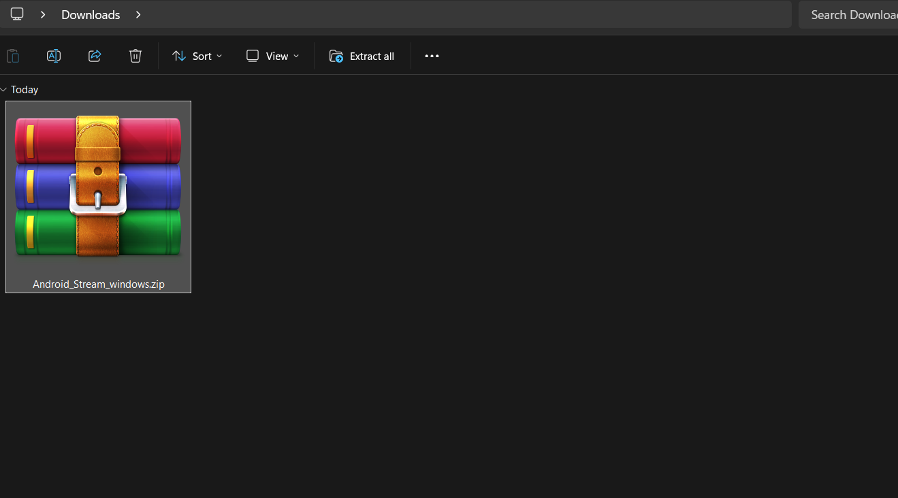Open Downloads via the breadcrumb link
The height and width of the screenshot is (498, 898).
point(90,14)
